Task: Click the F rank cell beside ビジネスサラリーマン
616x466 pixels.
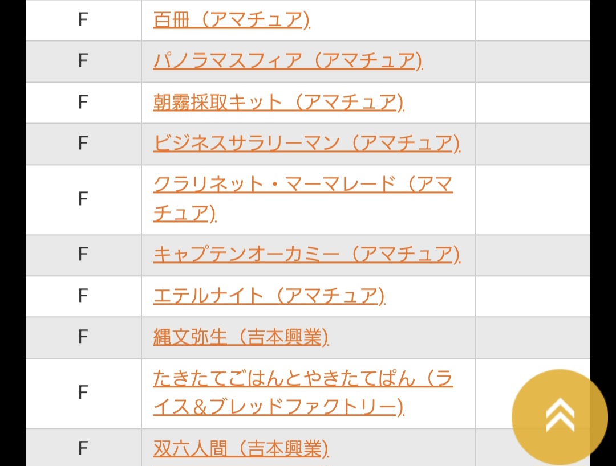Action: (x=83, y=144)
